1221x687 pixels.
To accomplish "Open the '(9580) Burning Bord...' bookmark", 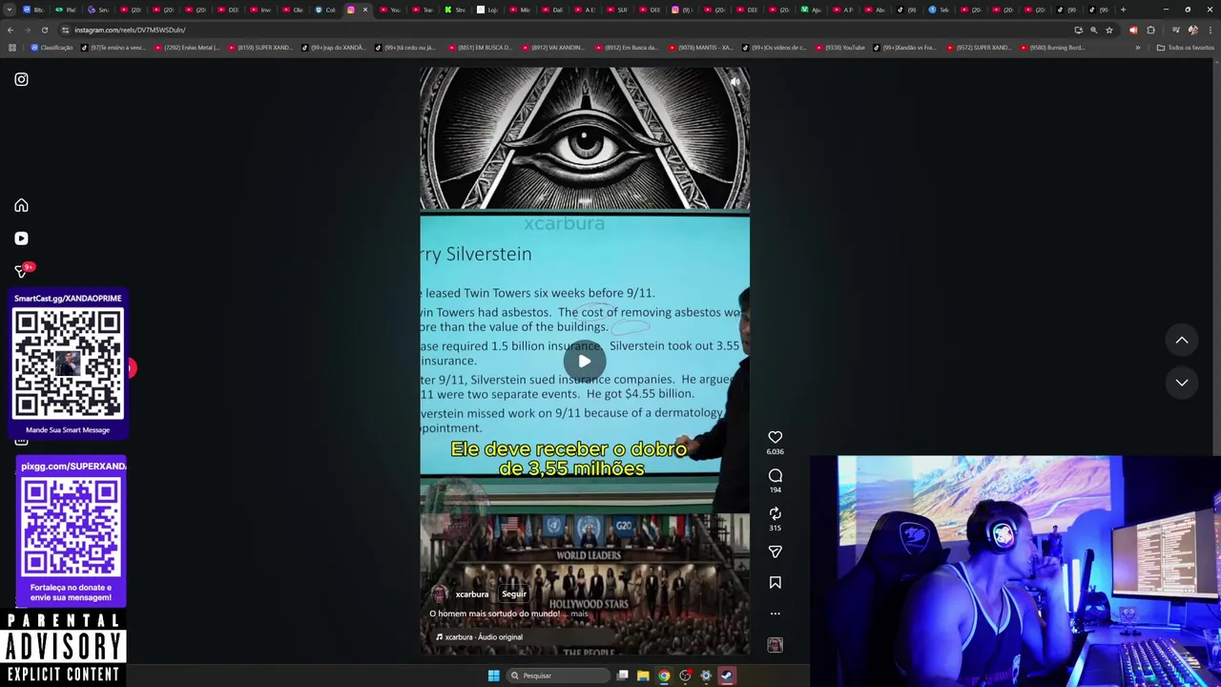I will pos(1052,48).
